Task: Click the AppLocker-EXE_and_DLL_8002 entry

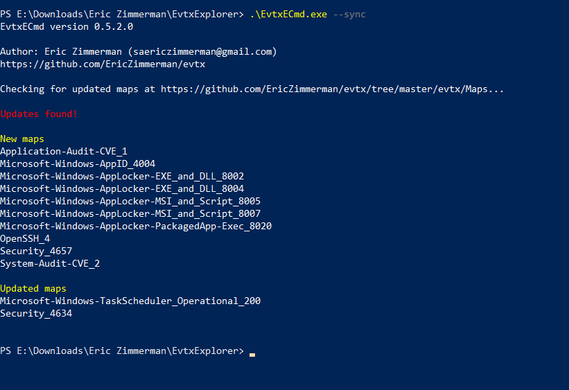Action: tap(122, 177)
